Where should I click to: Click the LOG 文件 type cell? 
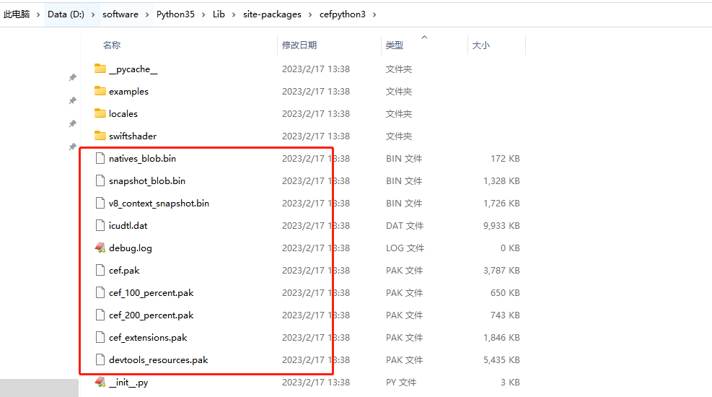(x=405, y=248)
